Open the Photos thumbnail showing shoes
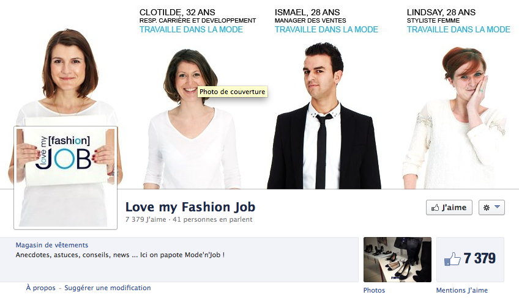Image resolution: width=519 pixels, height=303 pixels. [397, 259]
